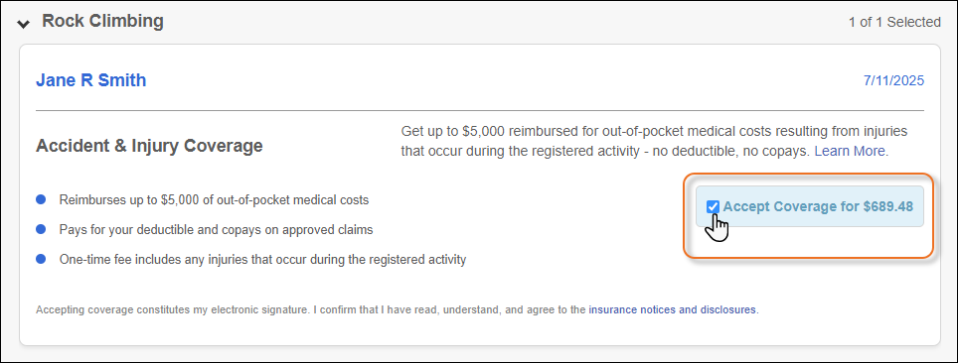Viewport: 958px width, 363px height.
Task: Click the electronic signature disclaimer text
Action: click(x=398, y=309)
